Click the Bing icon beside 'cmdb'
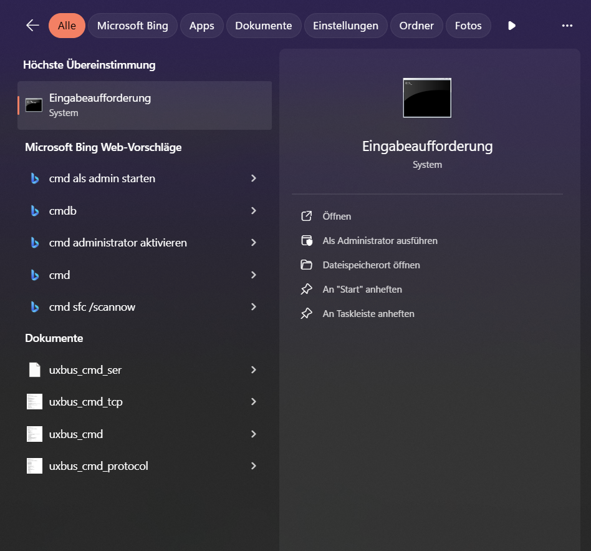The height and width of the screenshot is (551, 591). 35,210
